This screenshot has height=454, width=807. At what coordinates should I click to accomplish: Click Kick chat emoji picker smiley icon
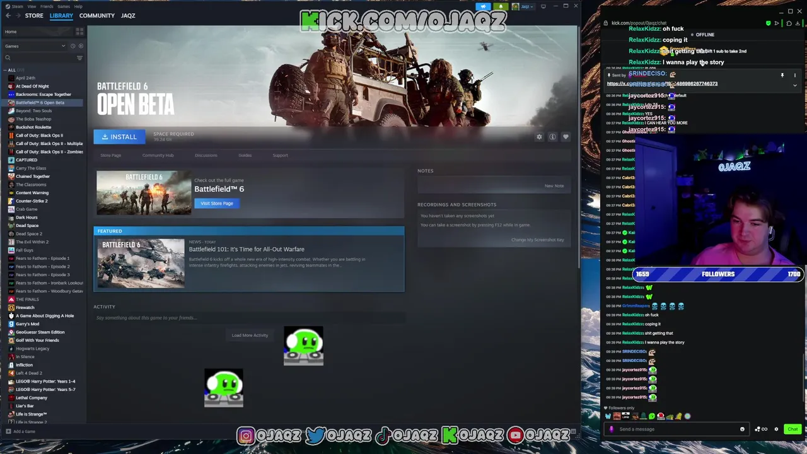coord(742,429)
